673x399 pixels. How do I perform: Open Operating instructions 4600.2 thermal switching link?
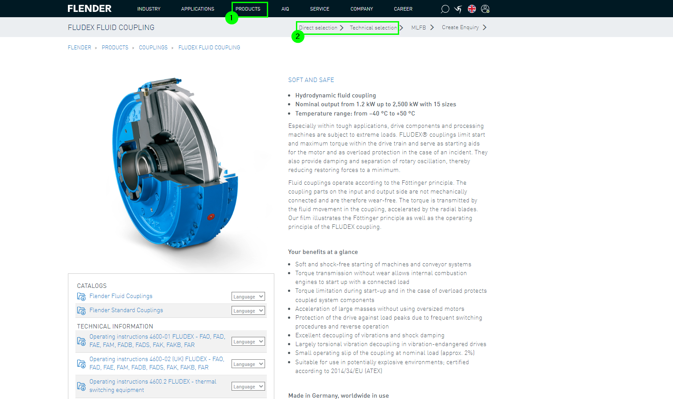(x=153, y=386)
